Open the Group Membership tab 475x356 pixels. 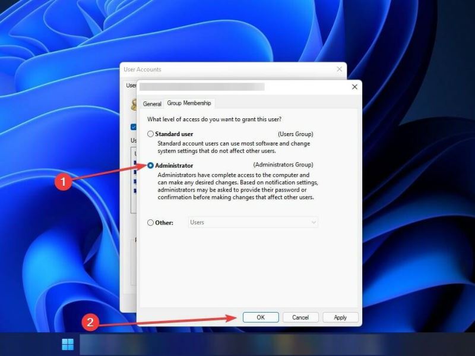(189, 103)
